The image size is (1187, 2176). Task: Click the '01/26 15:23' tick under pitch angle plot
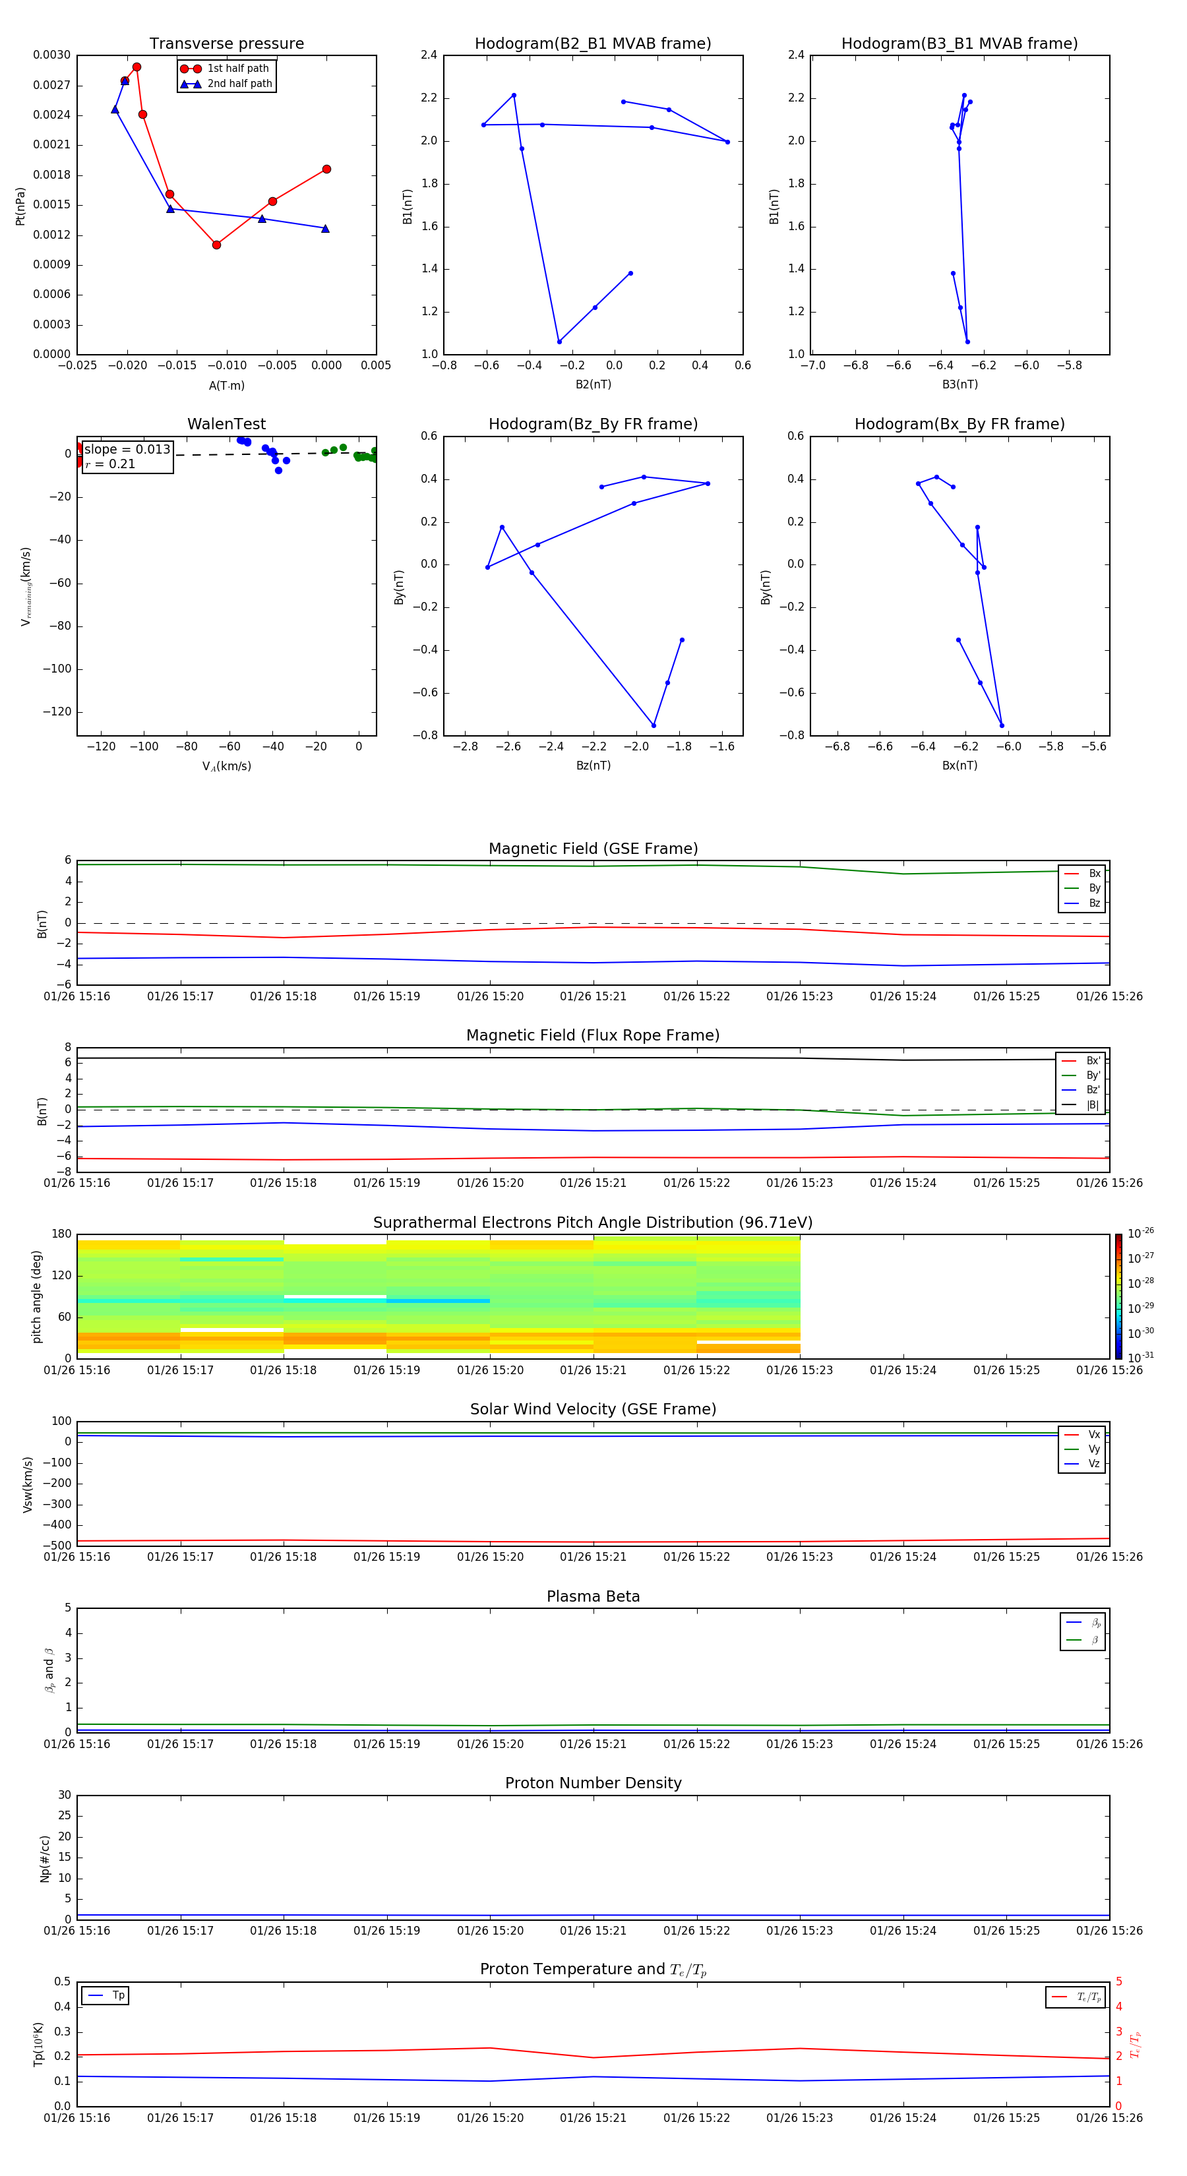[x=799, y=1370]
